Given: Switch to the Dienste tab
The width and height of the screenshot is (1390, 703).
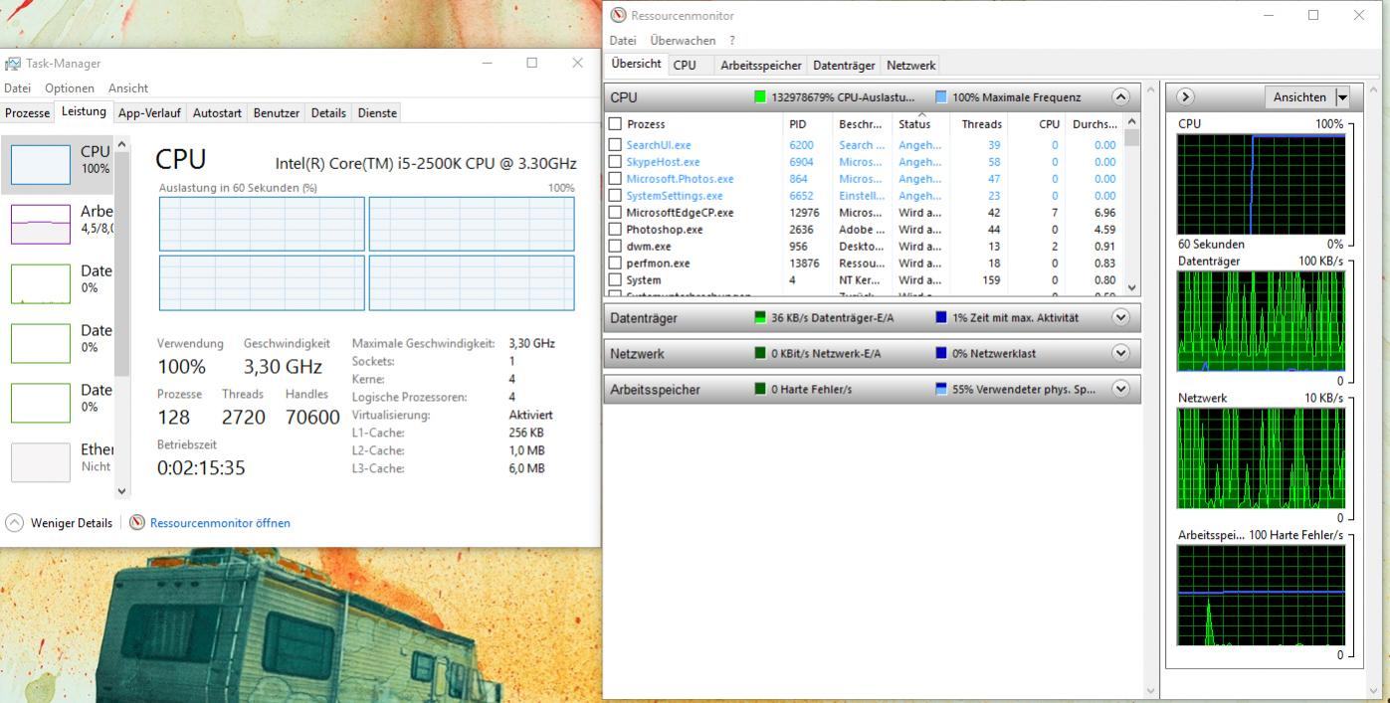Looking at the screenshot, I should tap(377, 113).
